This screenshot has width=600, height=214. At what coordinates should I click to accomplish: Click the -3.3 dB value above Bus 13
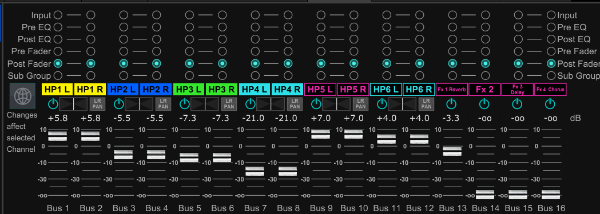pyautogui.click(x=451, y=118)
